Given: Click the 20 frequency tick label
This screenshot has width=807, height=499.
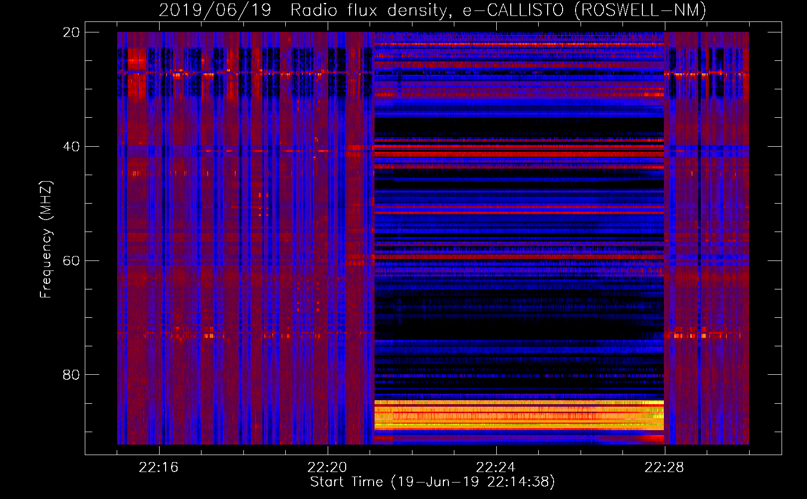Looking at the screenshot, I should [x=71, y=32].
